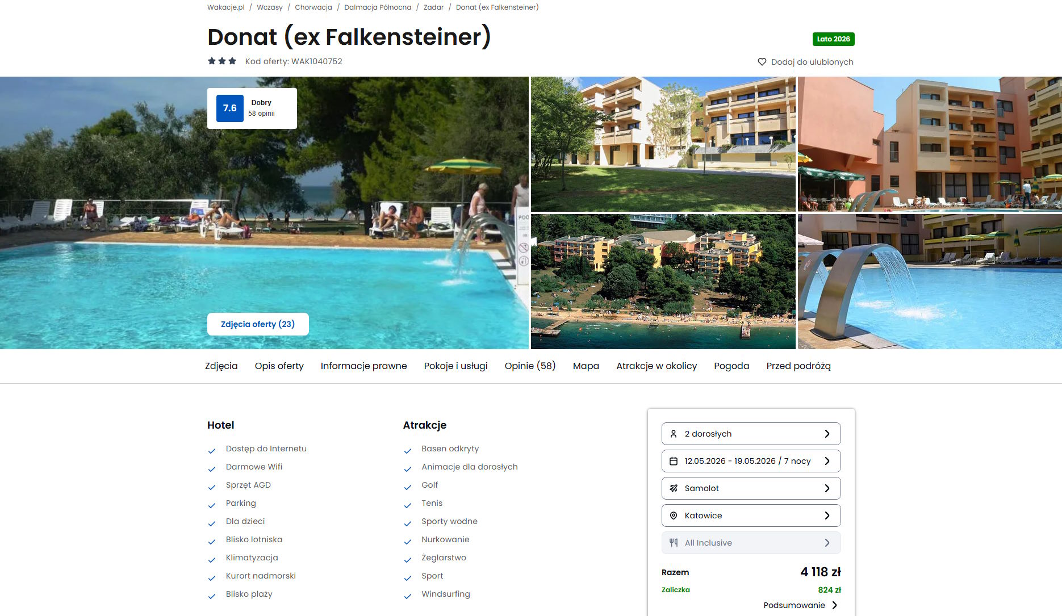Click checkmark next to Klimatyzacja

[212, 560]
